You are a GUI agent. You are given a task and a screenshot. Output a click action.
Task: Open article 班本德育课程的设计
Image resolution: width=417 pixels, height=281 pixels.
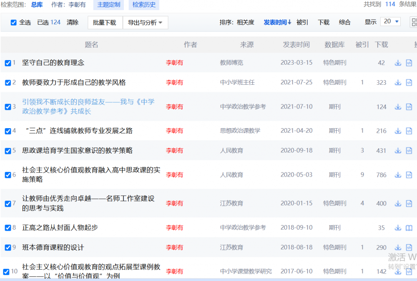[53, 248]
